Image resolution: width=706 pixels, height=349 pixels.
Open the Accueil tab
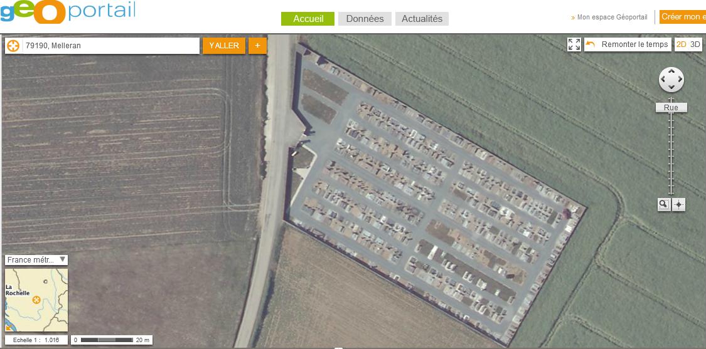pyautogui.click(x=308, y=19)
